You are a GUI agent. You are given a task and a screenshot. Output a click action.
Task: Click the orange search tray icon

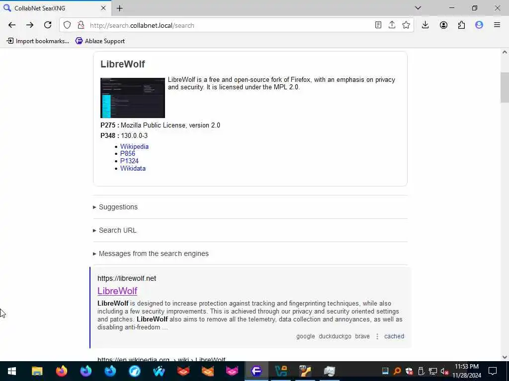[x=397, y=371]
